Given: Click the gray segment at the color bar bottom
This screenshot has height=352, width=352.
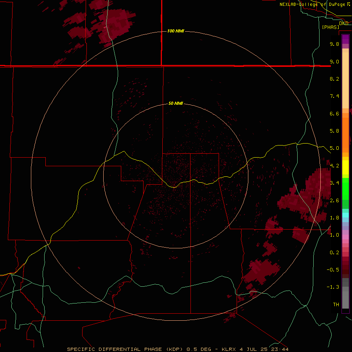Looking at the screenshot, I should [345, 300].
